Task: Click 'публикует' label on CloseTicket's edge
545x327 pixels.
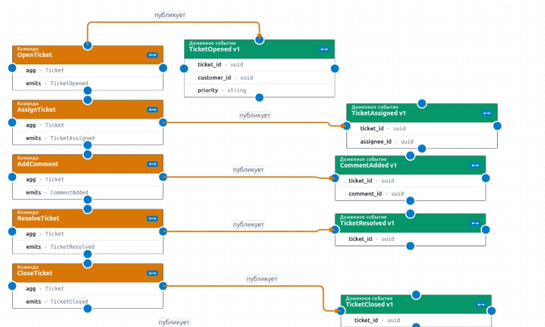Action: click(x=262, y=279)
